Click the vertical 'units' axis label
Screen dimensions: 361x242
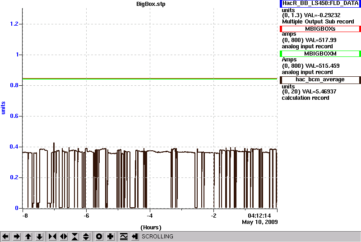pos(3,108)
